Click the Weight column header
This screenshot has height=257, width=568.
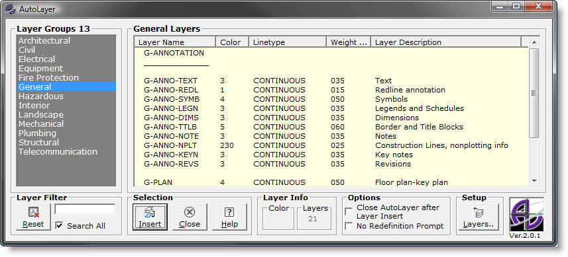click(349, 42)
